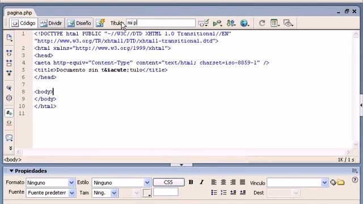
Task: Switch to Diseño view
Action: point(79,23)
